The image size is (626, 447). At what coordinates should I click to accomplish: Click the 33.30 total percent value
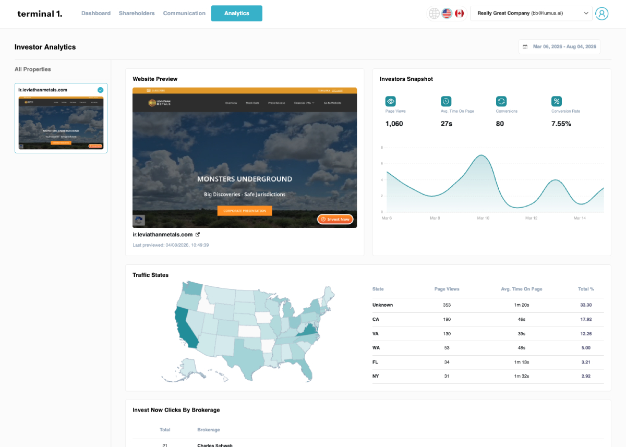(586, 305)
